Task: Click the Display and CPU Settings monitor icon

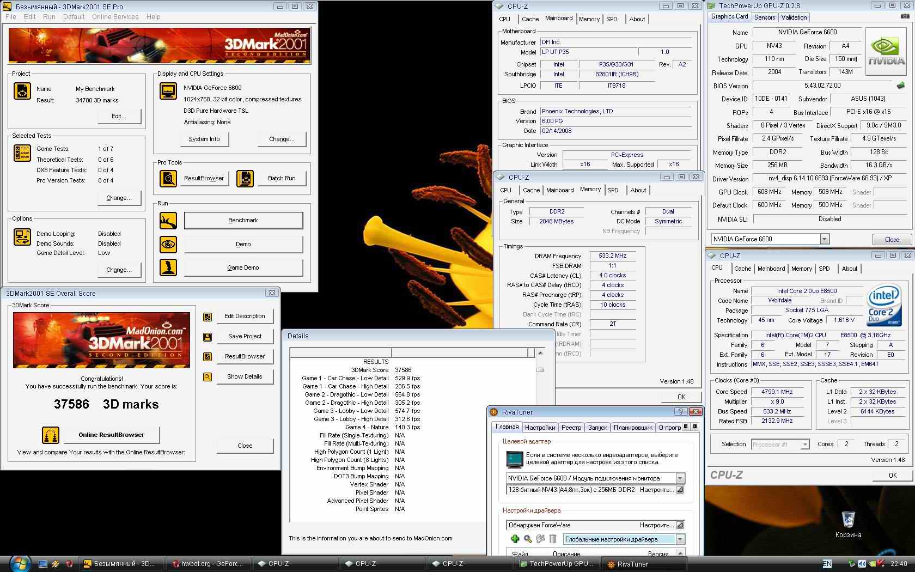Action: 168,91
